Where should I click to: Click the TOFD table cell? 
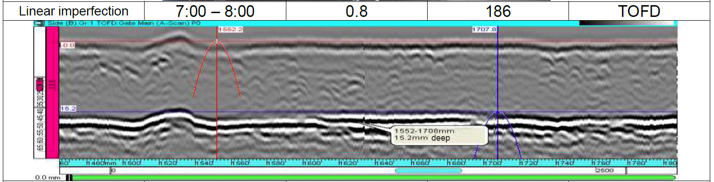[x=639, y=10]
